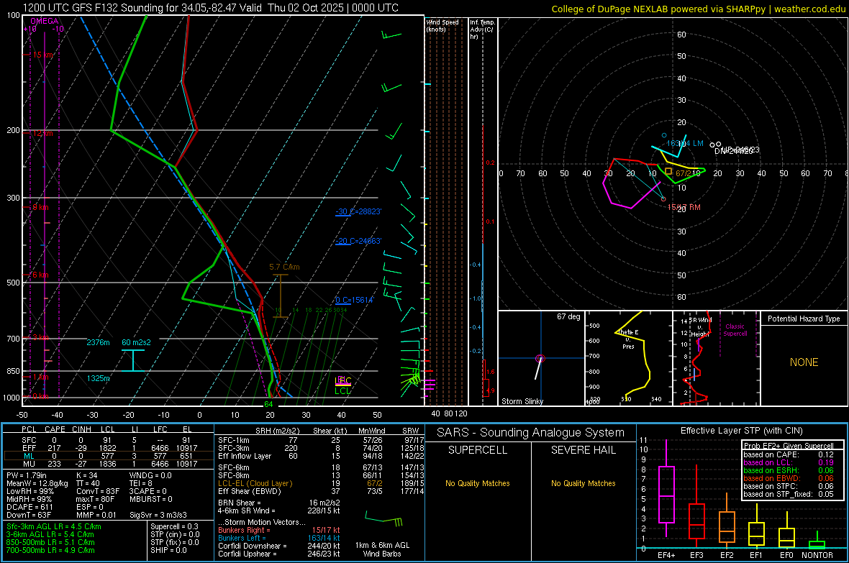Click the 'Classic Supercell' label
Viewport: 849px width, 563px height.
click(x=735, y=330)
